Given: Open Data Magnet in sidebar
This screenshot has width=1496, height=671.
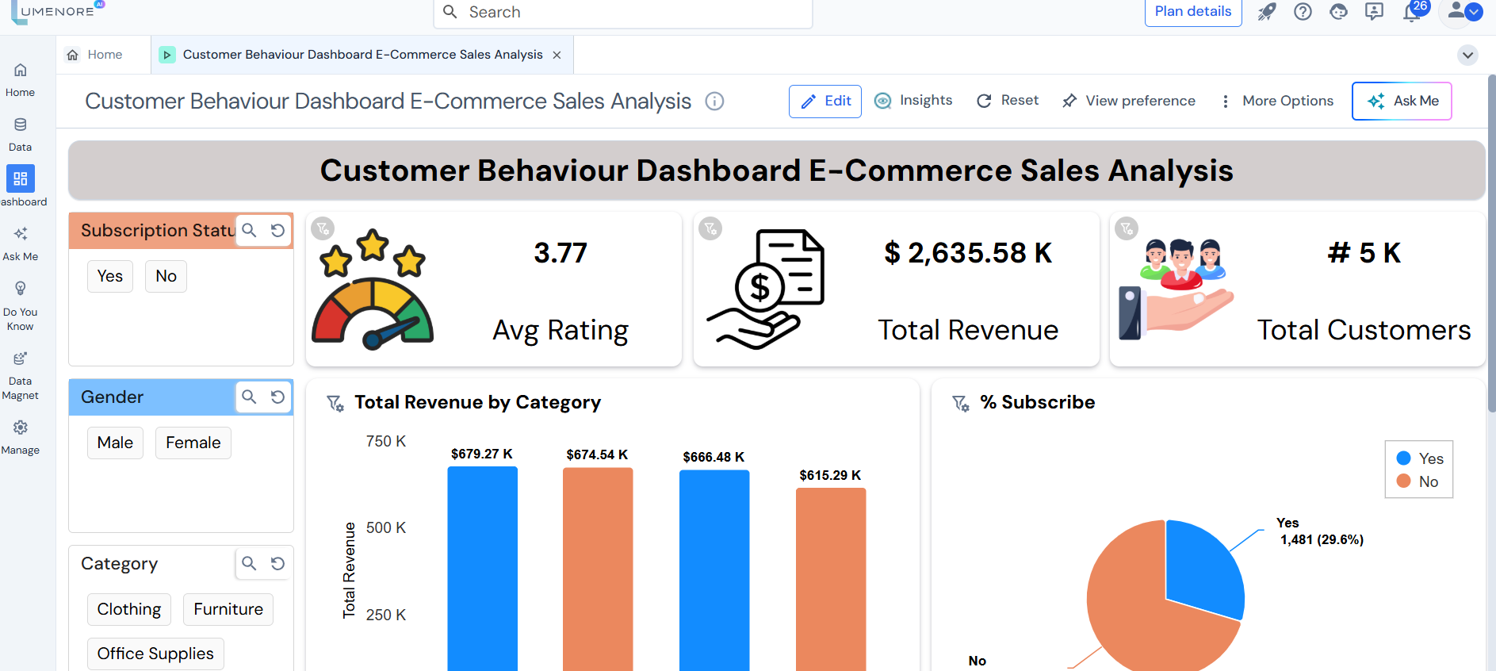Looking at the screenshot, I should coord(21,375).
